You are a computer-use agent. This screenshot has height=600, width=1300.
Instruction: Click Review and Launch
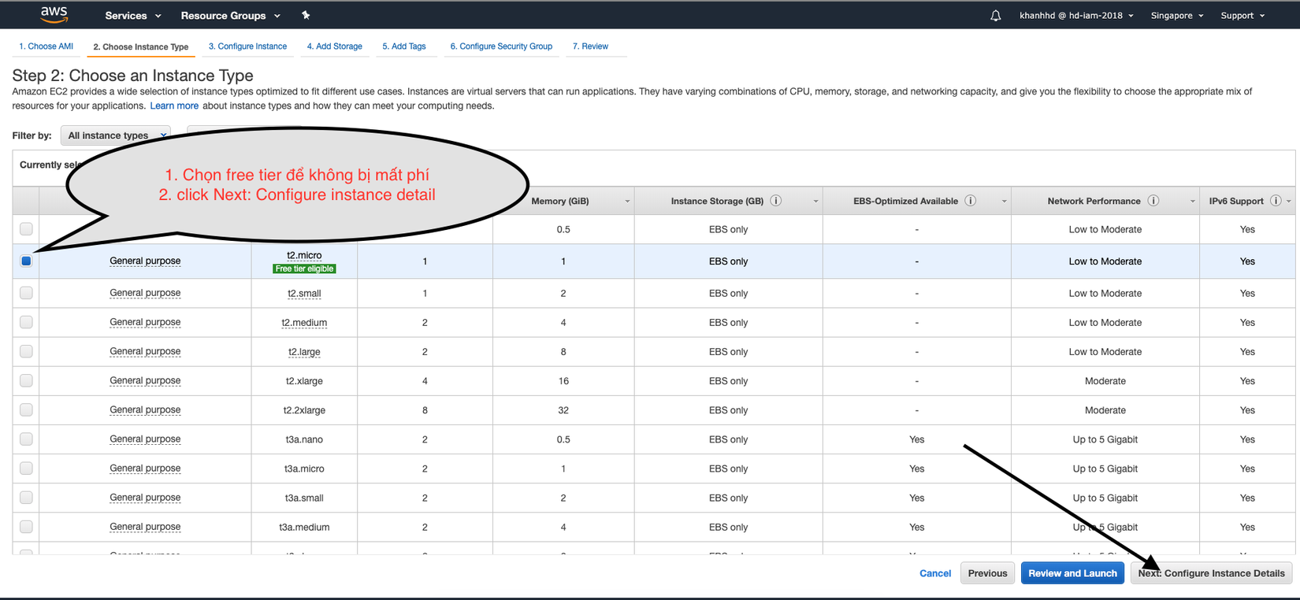click(1072, 573)
